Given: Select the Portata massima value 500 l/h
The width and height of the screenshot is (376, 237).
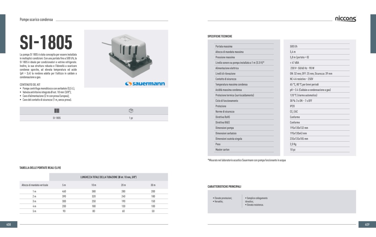Looking at the screenshot, I should pos(294,46).
